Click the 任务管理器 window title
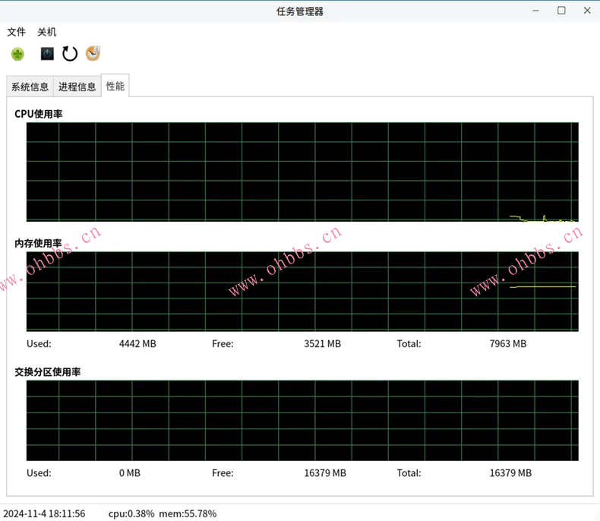 click(300, 11)
